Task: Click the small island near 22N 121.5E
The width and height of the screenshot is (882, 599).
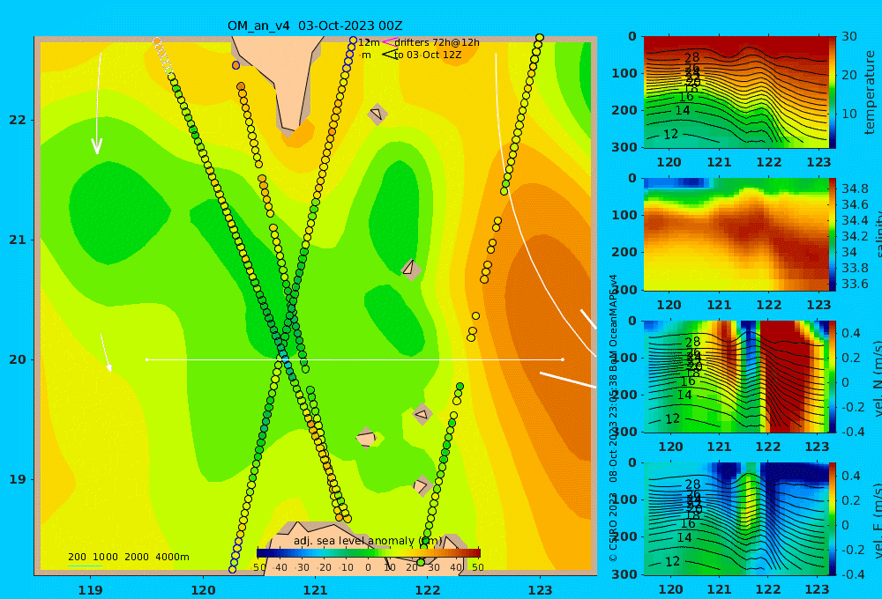Action: 377,114
